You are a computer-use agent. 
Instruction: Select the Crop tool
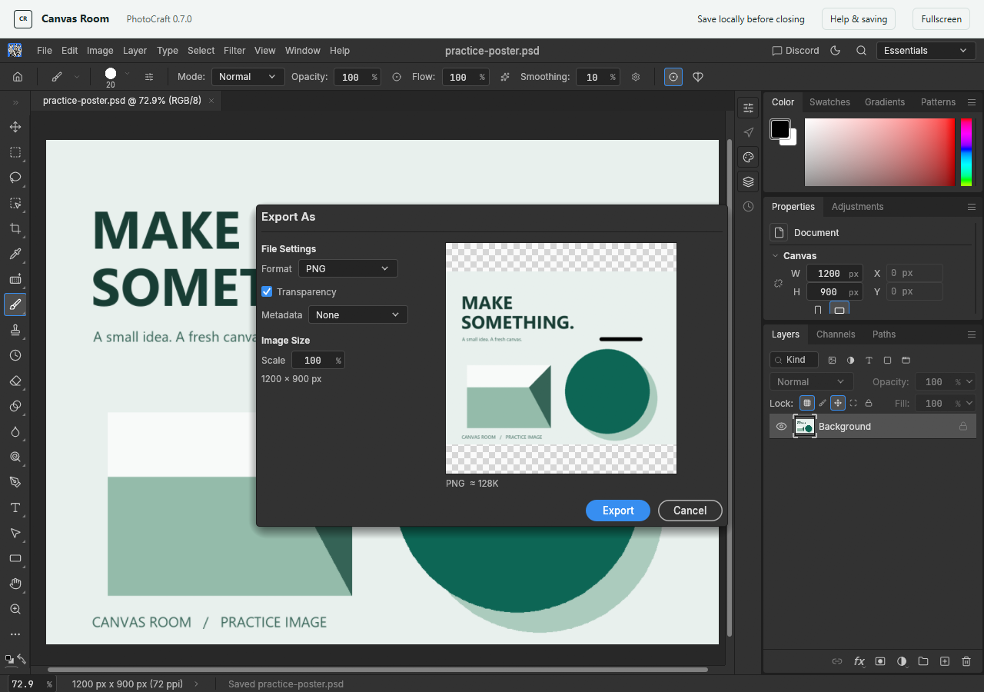click(x=15, y=228)
